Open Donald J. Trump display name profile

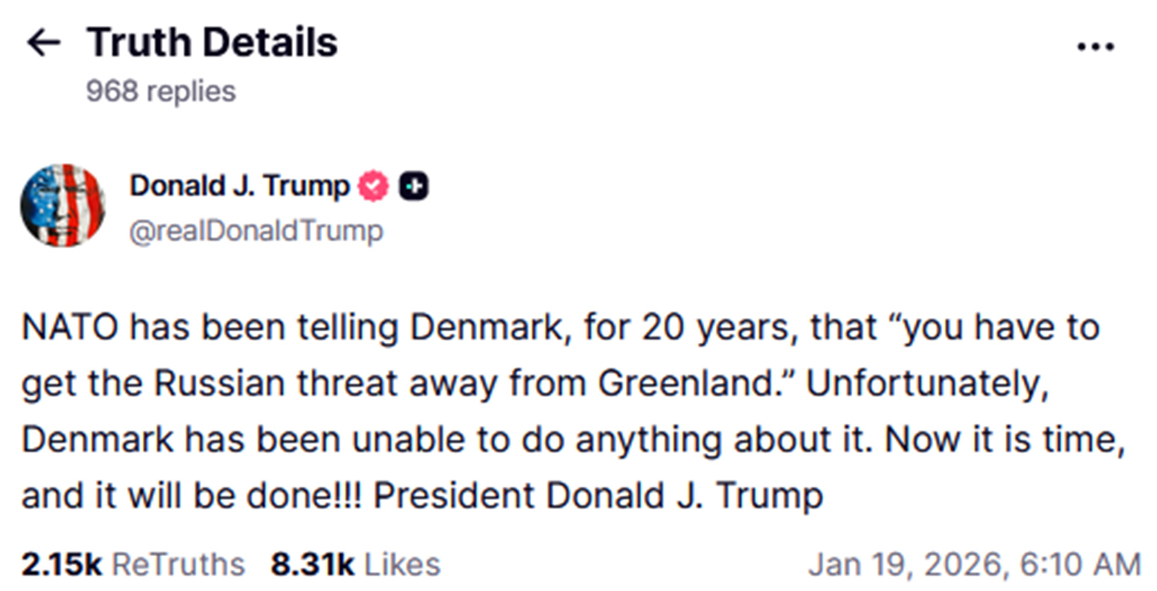[239, 186]
